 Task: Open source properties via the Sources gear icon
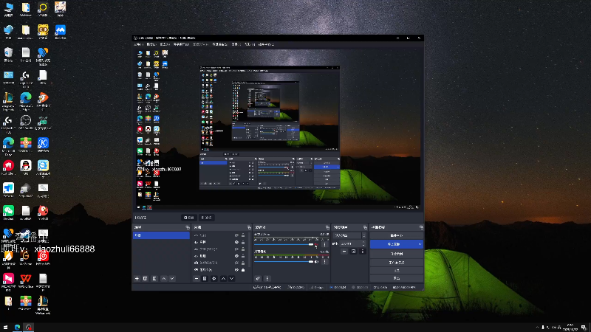tap(214, 279)
